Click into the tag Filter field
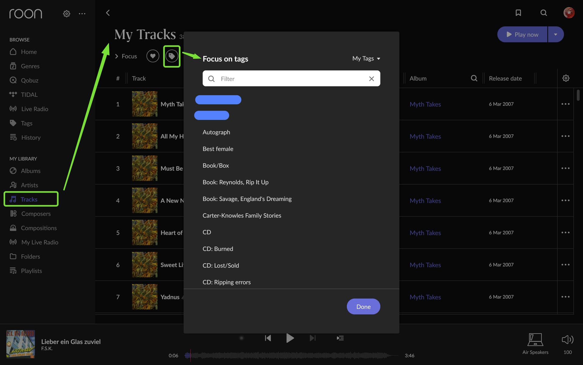Image resolution: width=583 pixels, height=365 pixels. (291, 79)
